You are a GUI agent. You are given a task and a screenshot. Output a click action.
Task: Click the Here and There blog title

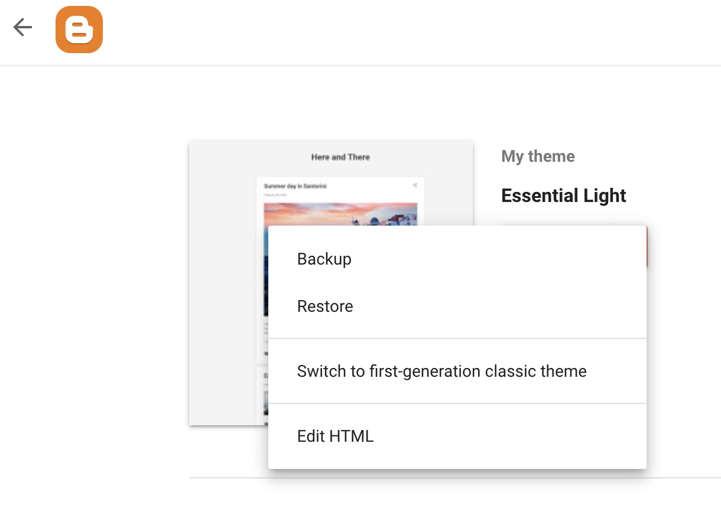click(340, 157)
